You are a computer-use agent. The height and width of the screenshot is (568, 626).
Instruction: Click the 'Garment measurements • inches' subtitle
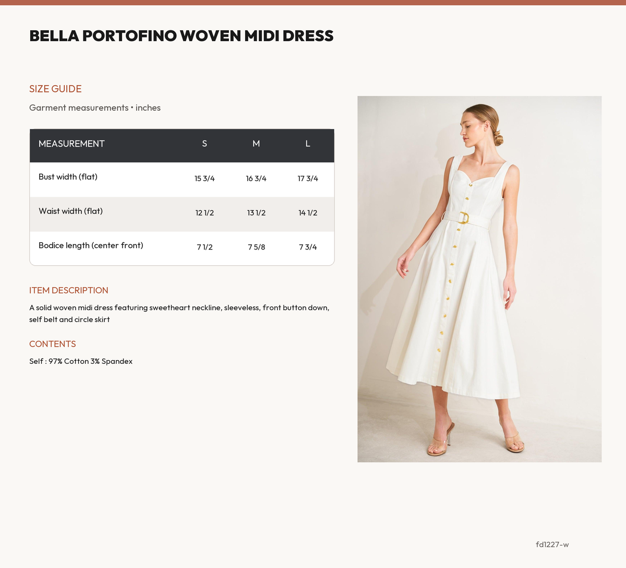95,108
